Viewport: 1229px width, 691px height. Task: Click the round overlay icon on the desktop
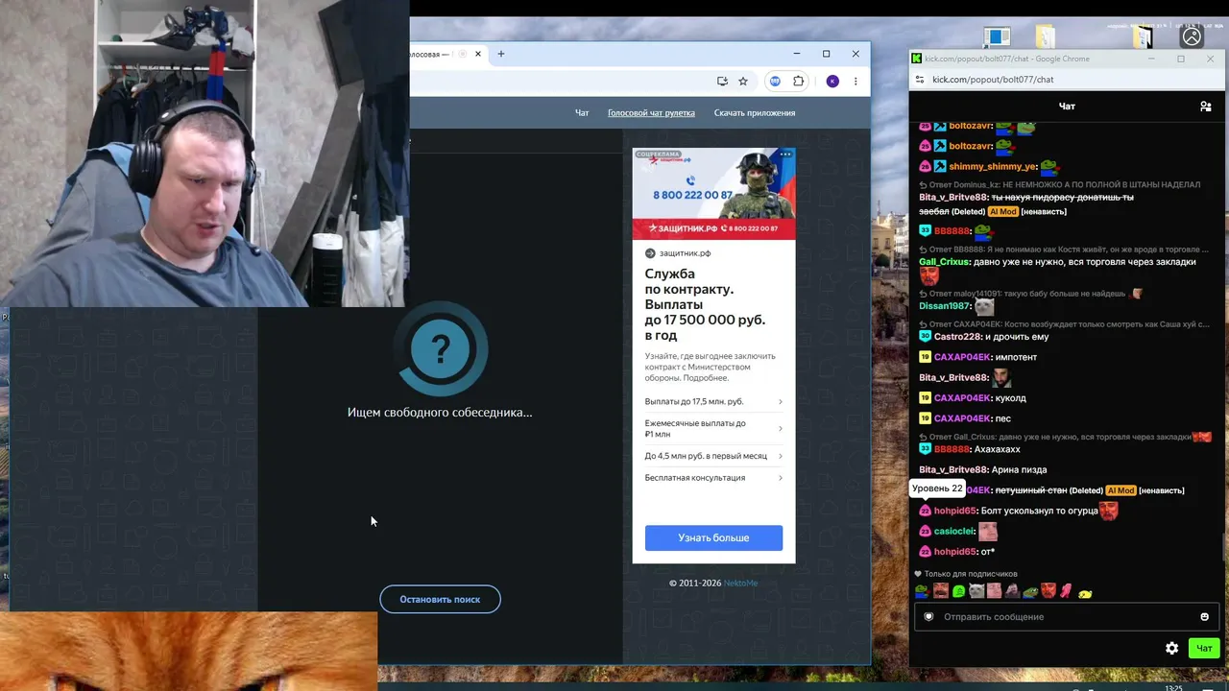[1192, 36]
